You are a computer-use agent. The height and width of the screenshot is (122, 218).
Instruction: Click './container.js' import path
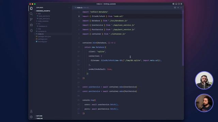coord(117,34)
